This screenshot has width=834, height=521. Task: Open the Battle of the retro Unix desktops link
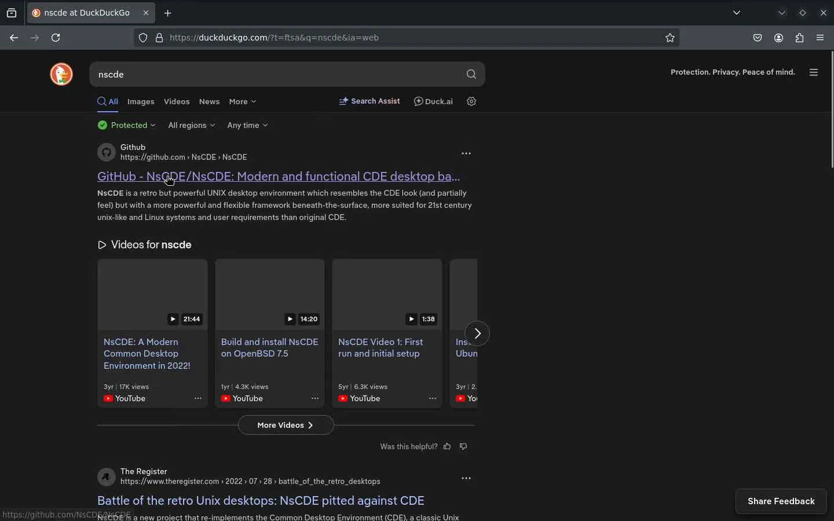point(261,501)
